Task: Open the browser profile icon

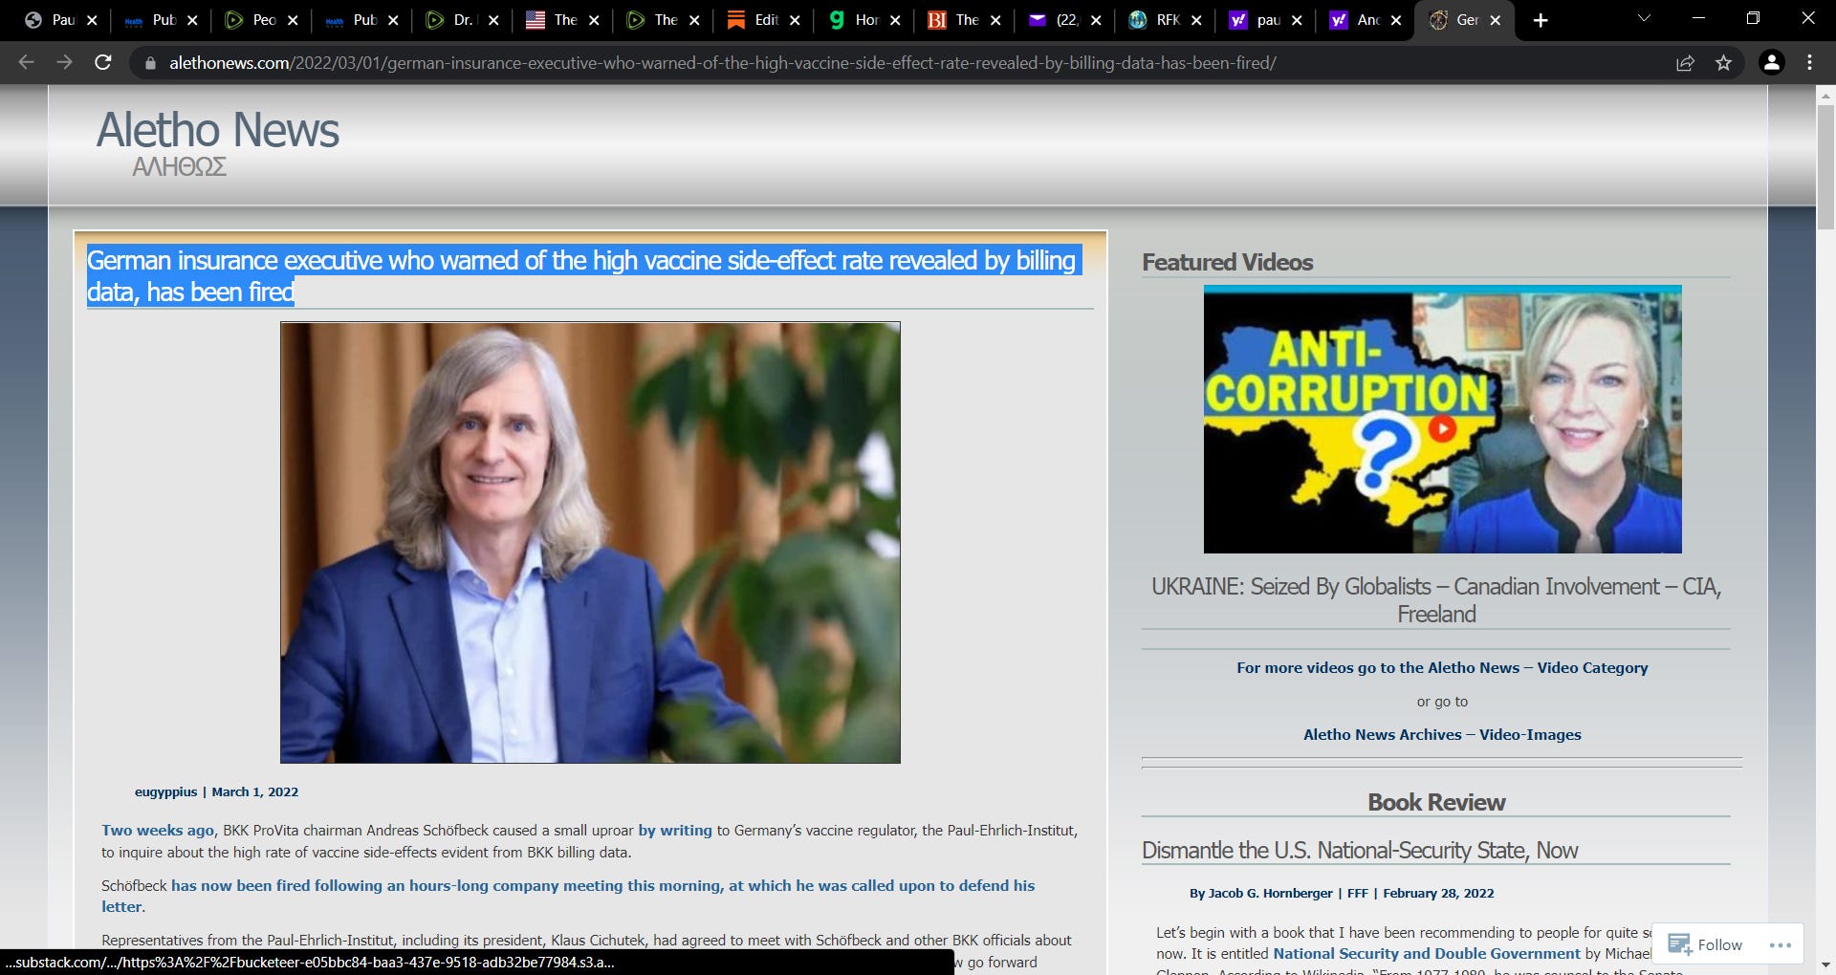Action: tap(1771, 62)
